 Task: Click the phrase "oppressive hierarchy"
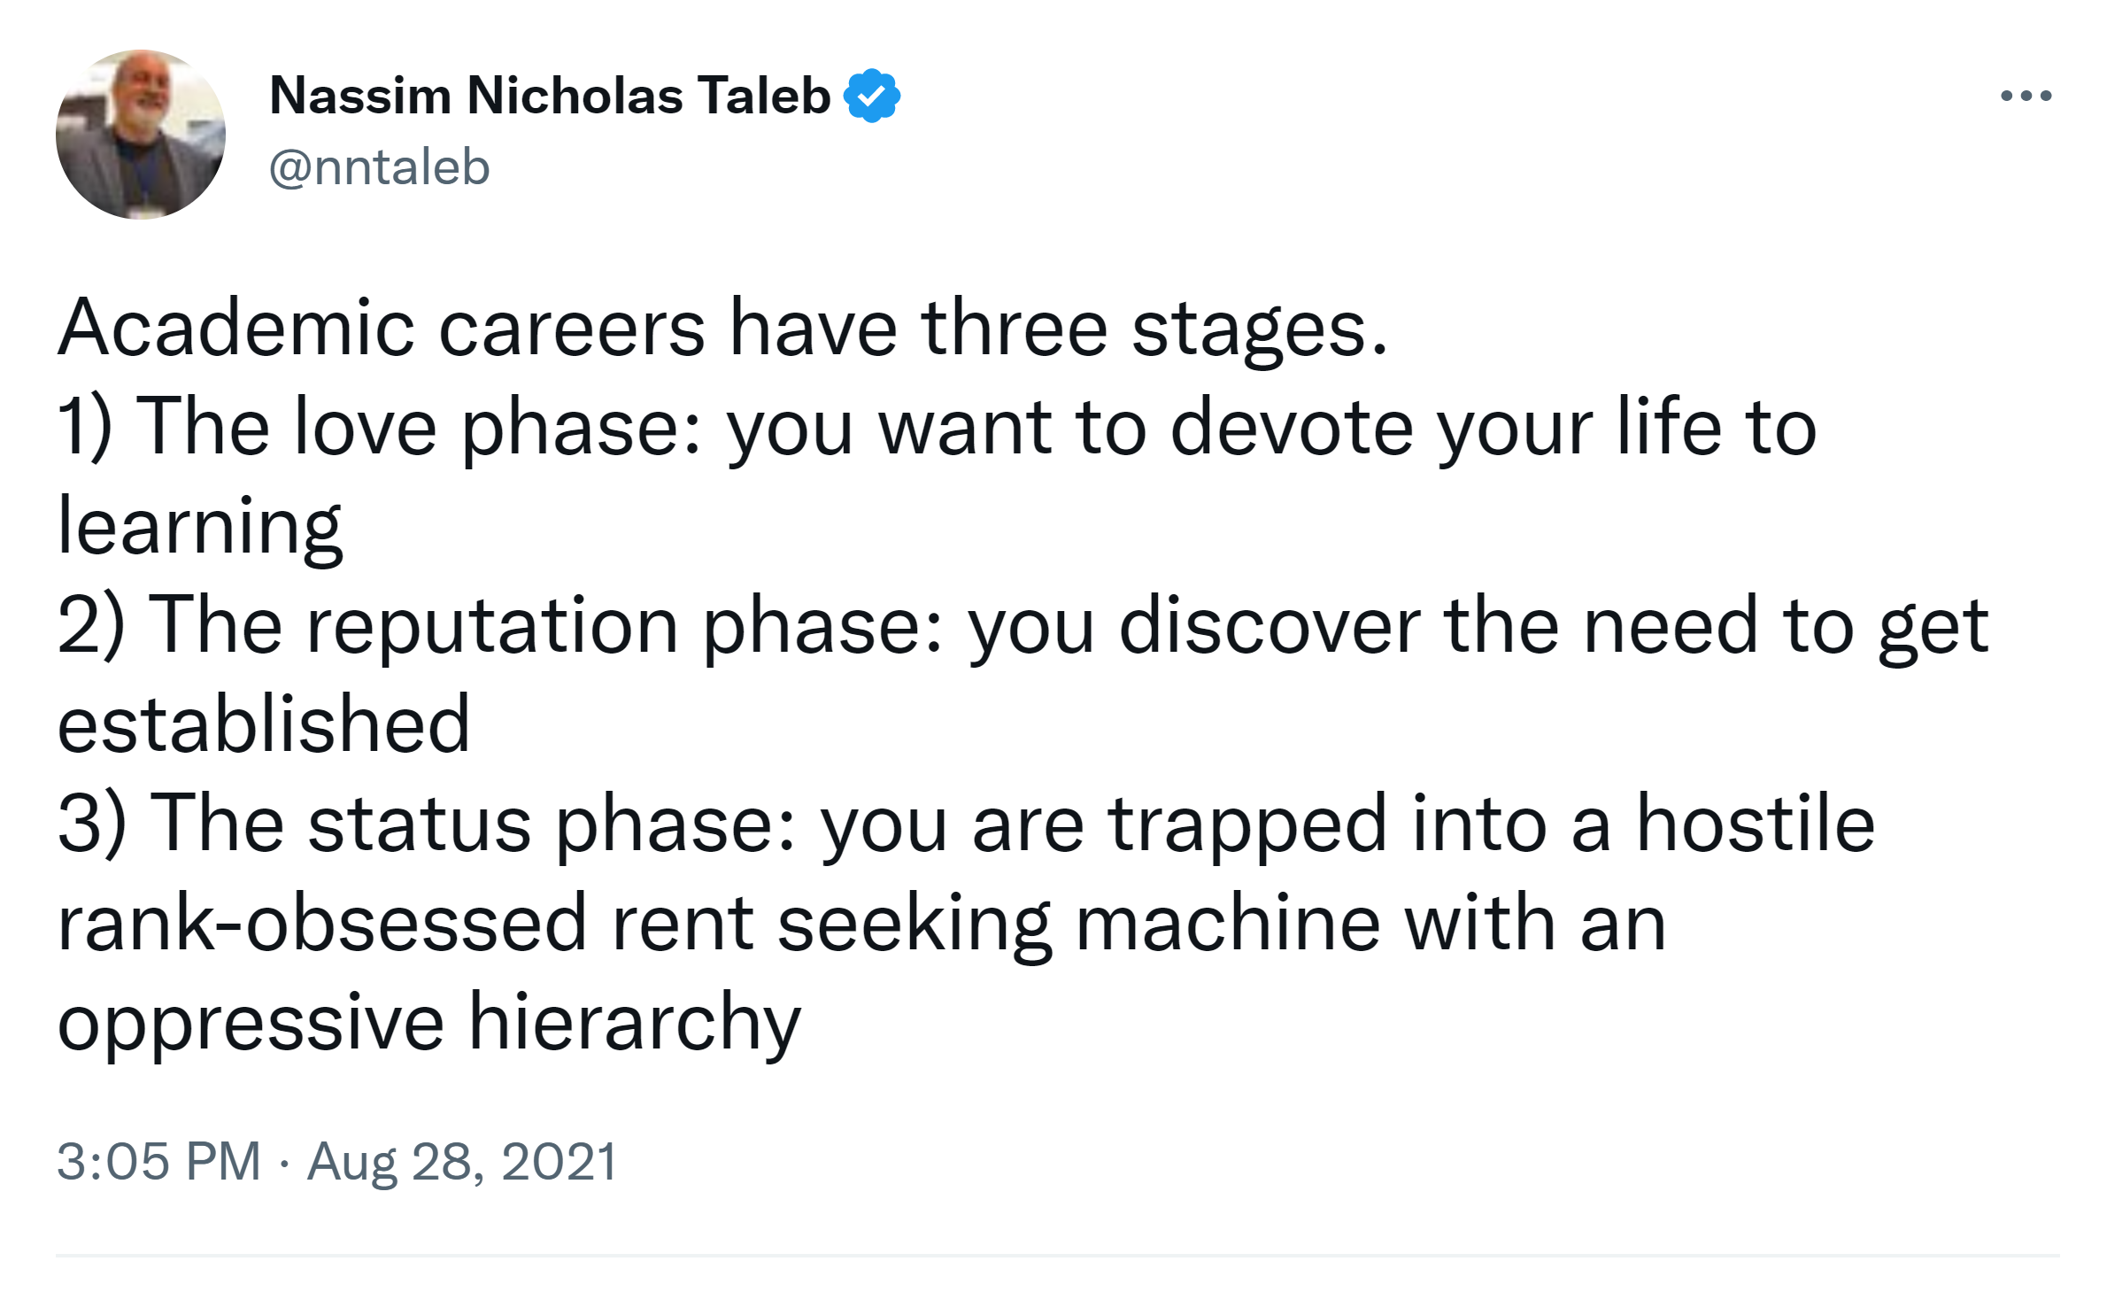[x=428, y=1023]
